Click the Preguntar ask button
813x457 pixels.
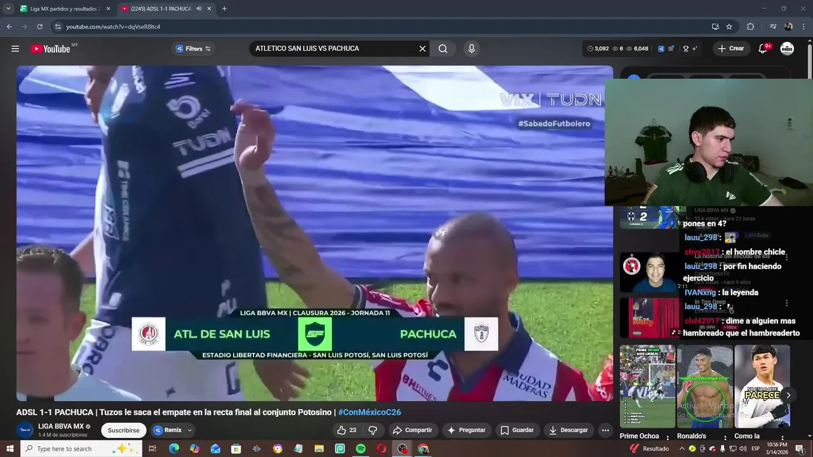(466, 430)
